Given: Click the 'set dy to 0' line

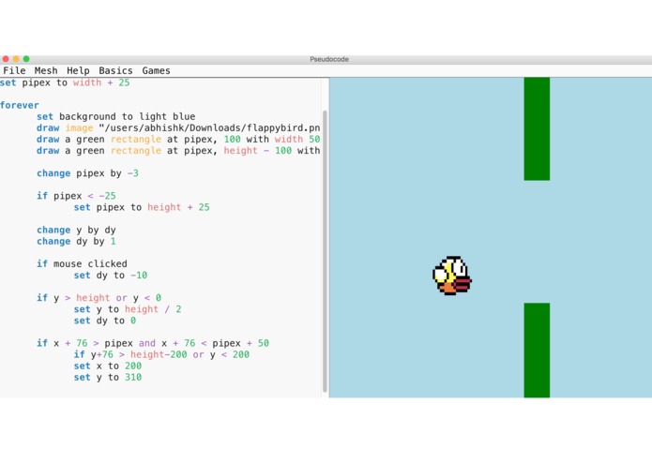Looking at the screenshot, I should [105, 321].
